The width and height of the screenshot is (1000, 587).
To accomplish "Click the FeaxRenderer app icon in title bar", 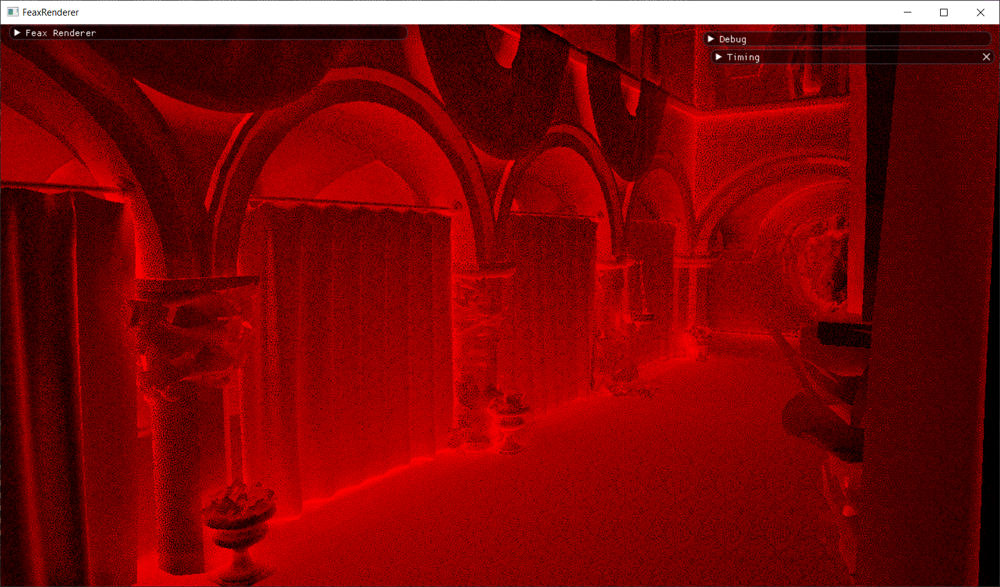I will point(12,12).
